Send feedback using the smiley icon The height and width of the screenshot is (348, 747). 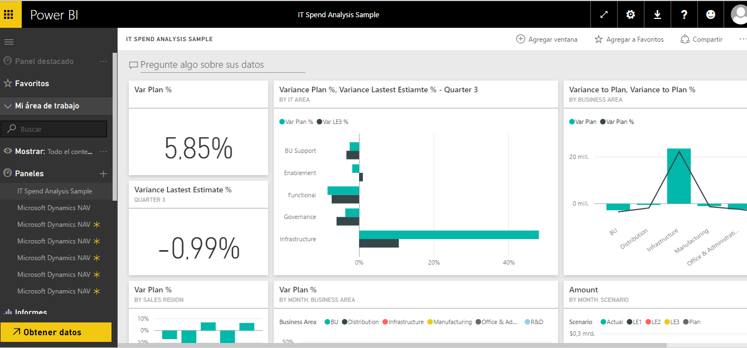[711, 14]
